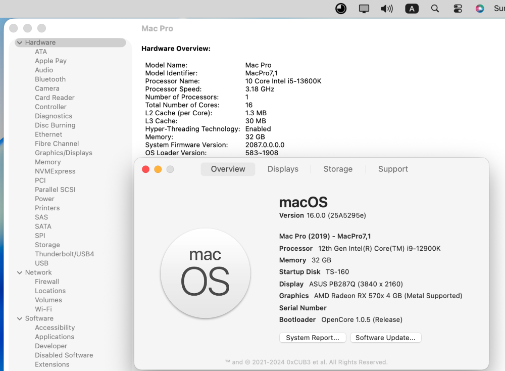Click the Graphics AMD Radeon RX 570x line
The height and width of the screenshot is (371, 505).
click(x=370, y=296)
